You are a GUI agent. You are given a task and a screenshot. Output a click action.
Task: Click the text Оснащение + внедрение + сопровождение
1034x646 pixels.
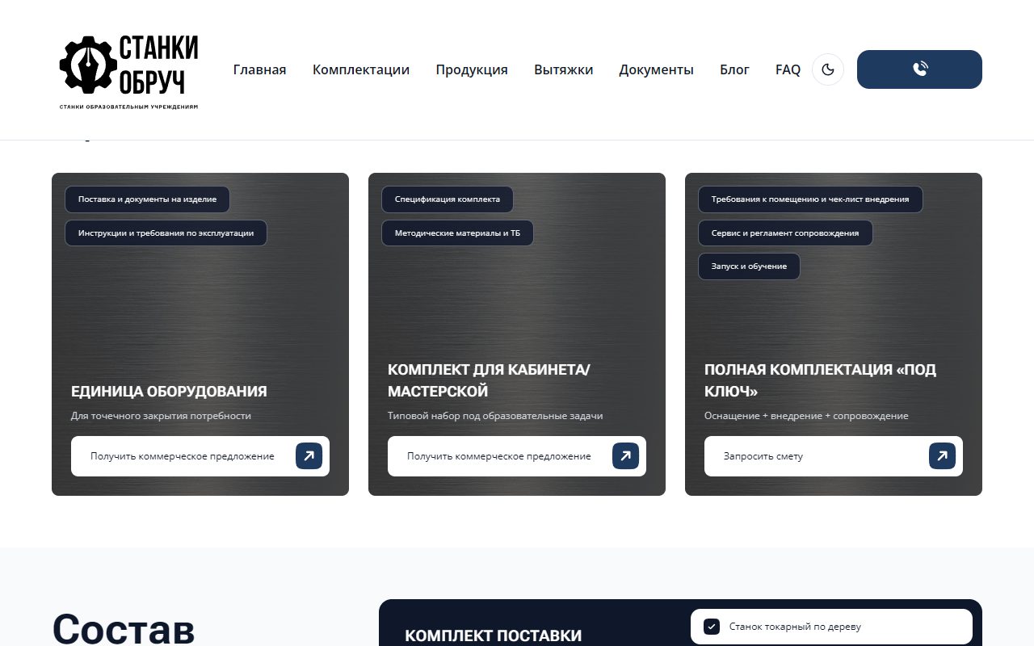tap(806, 416)
